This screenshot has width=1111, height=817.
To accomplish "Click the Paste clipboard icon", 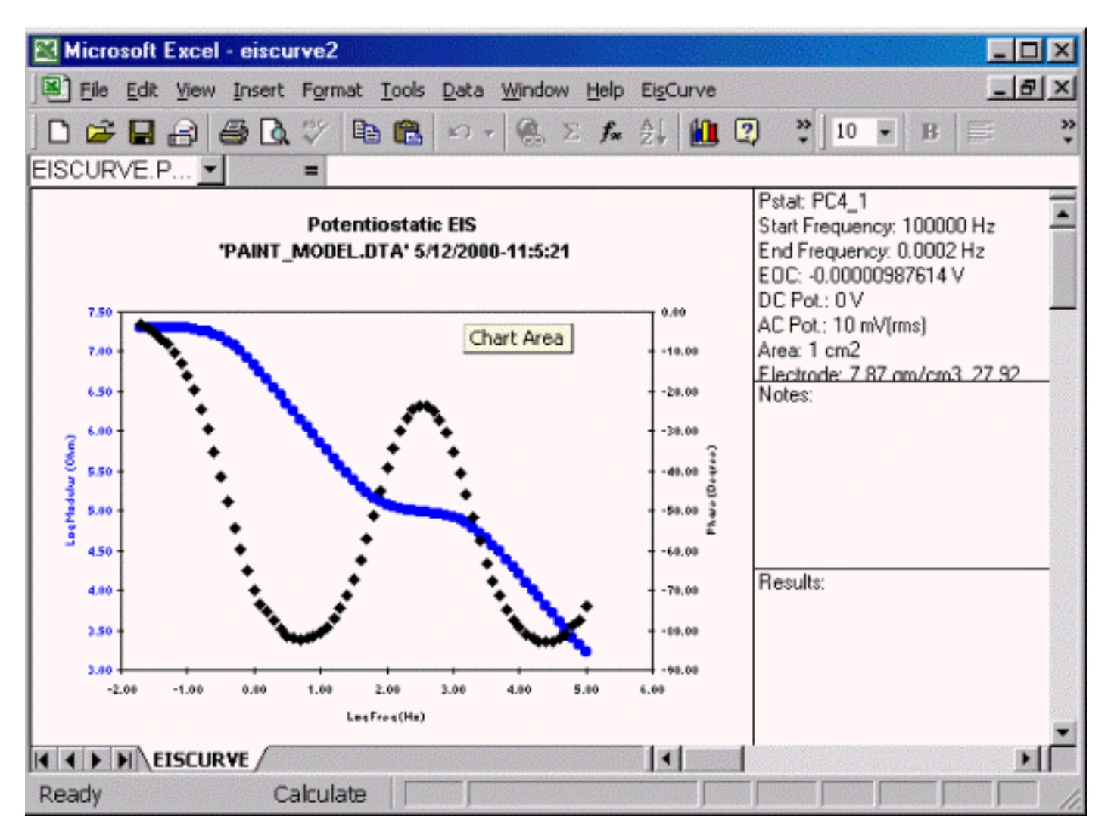I will click(x=408, y=133).
